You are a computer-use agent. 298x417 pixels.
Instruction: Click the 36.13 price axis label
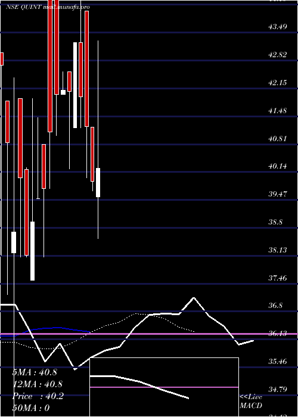pos(278,333)
